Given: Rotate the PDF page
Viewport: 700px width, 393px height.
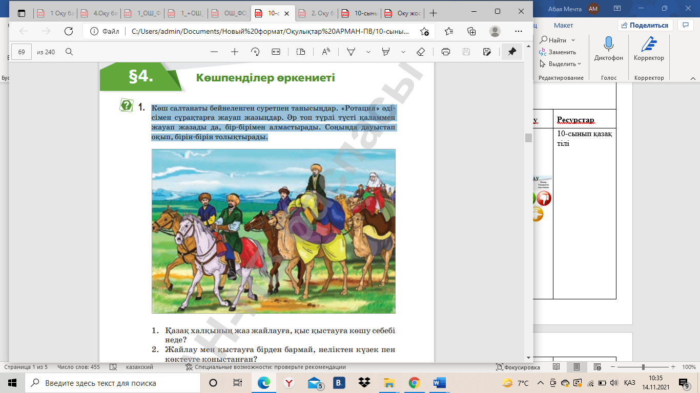Looking at the screenshot, I should [x=255, y=52].
